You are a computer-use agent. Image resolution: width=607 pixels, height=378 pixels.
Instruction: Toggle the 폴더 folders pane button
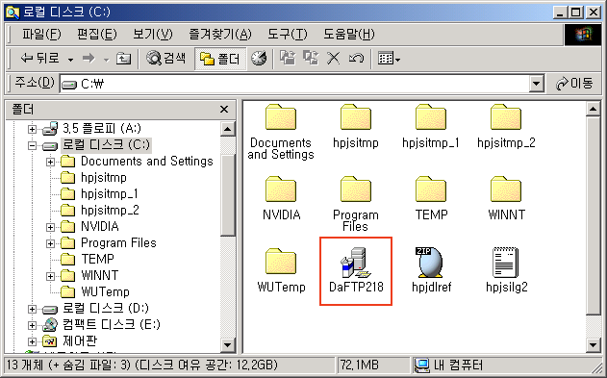click(x=220, y=59)
